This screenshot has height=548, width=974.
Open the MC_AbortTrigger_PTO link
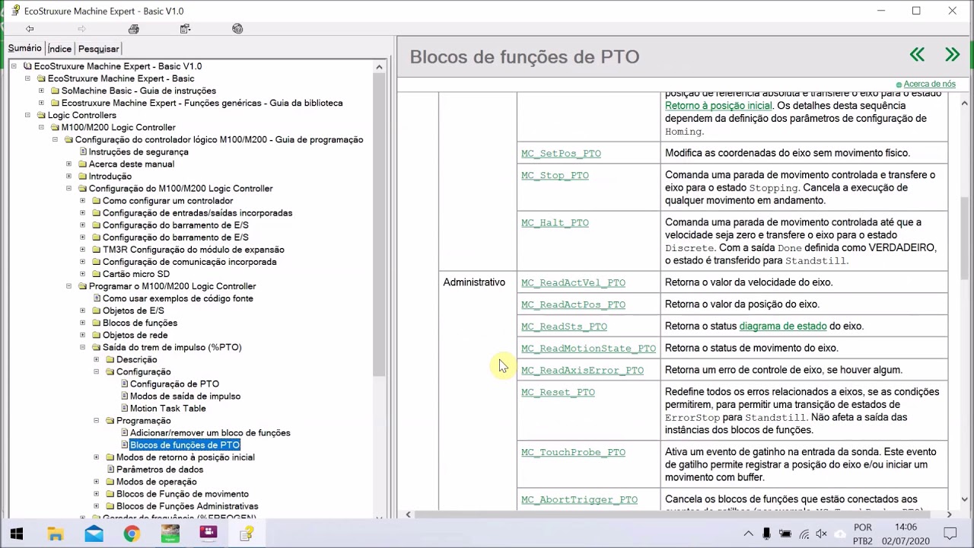(579, 500)
